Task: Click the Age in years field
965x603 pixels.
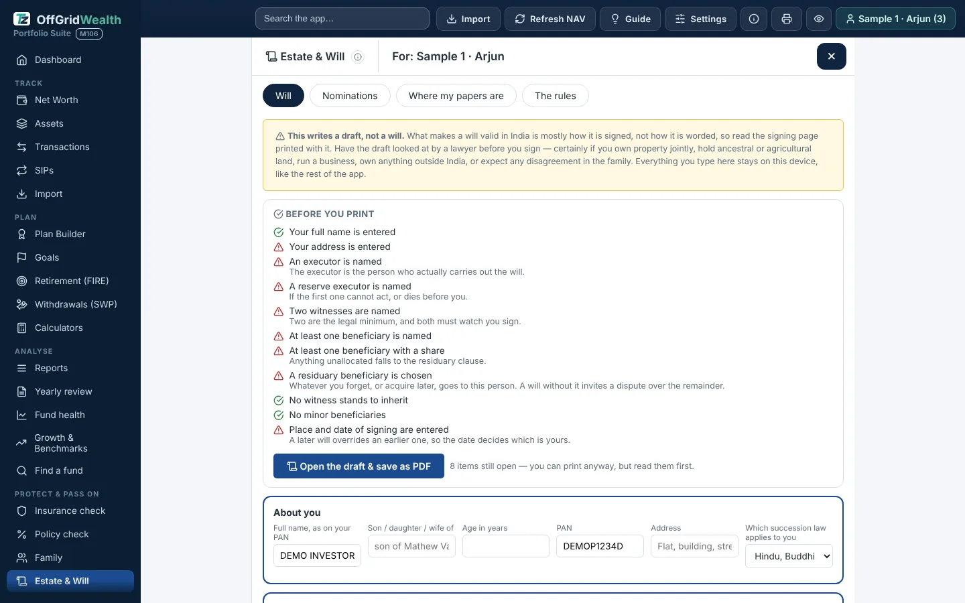Action: 506,546
